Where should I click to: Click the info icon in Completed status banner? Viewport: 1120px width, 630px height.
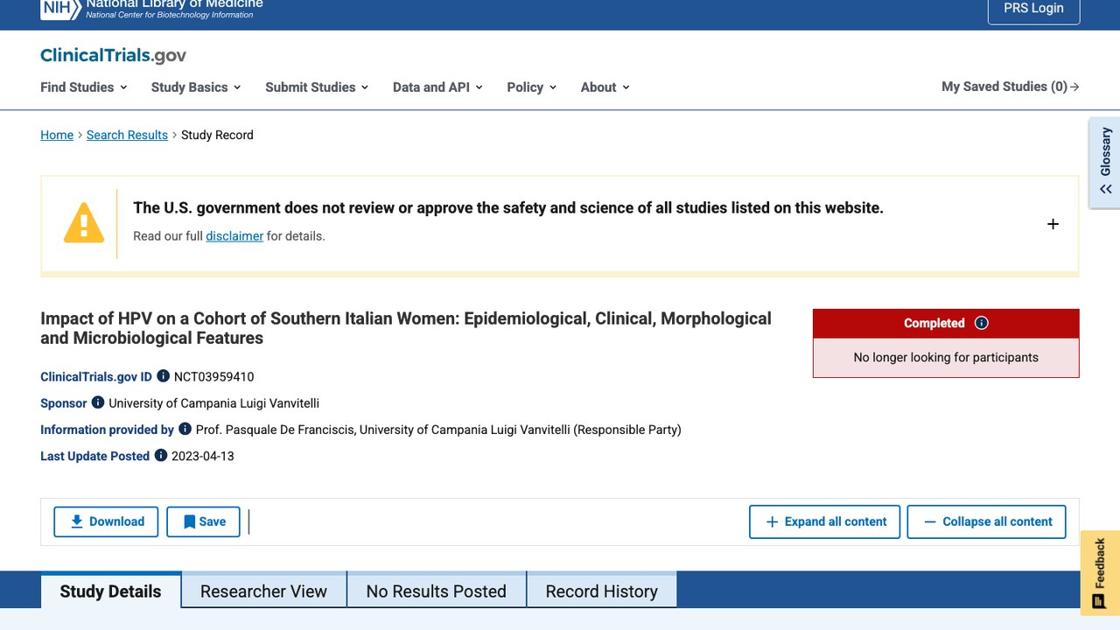pyautogui.click(x=982, y=323)
